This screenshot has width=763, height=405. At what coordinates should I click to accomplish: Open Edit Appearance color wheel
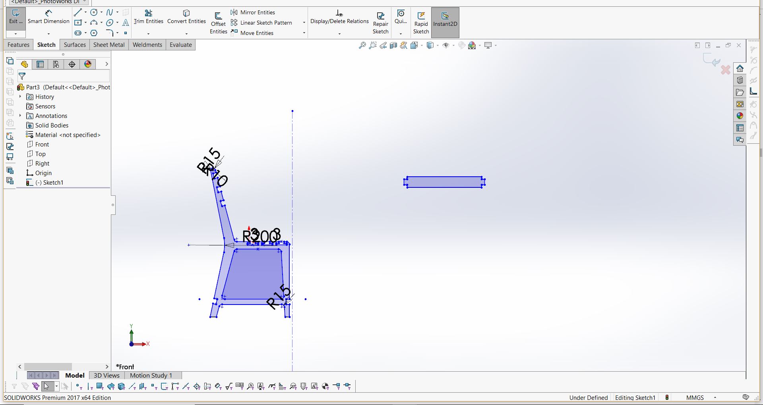tap(472, 45)
